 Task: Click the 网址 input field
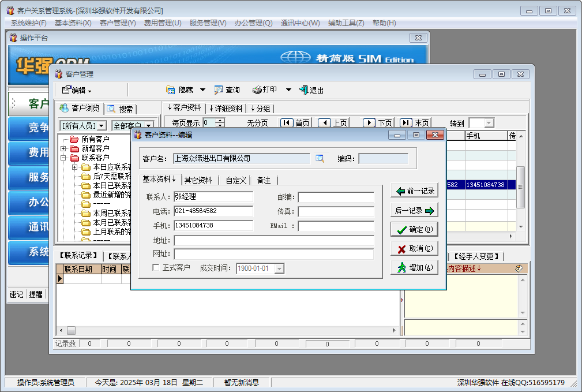[274, 254]
